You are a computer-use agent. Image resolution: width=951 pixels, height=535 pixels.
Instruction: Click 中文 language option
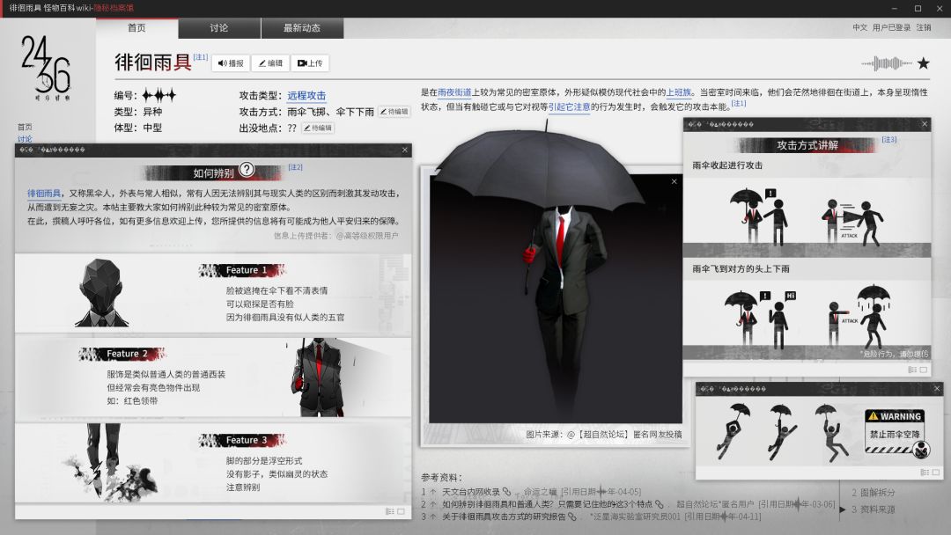[x=859, y=27]
